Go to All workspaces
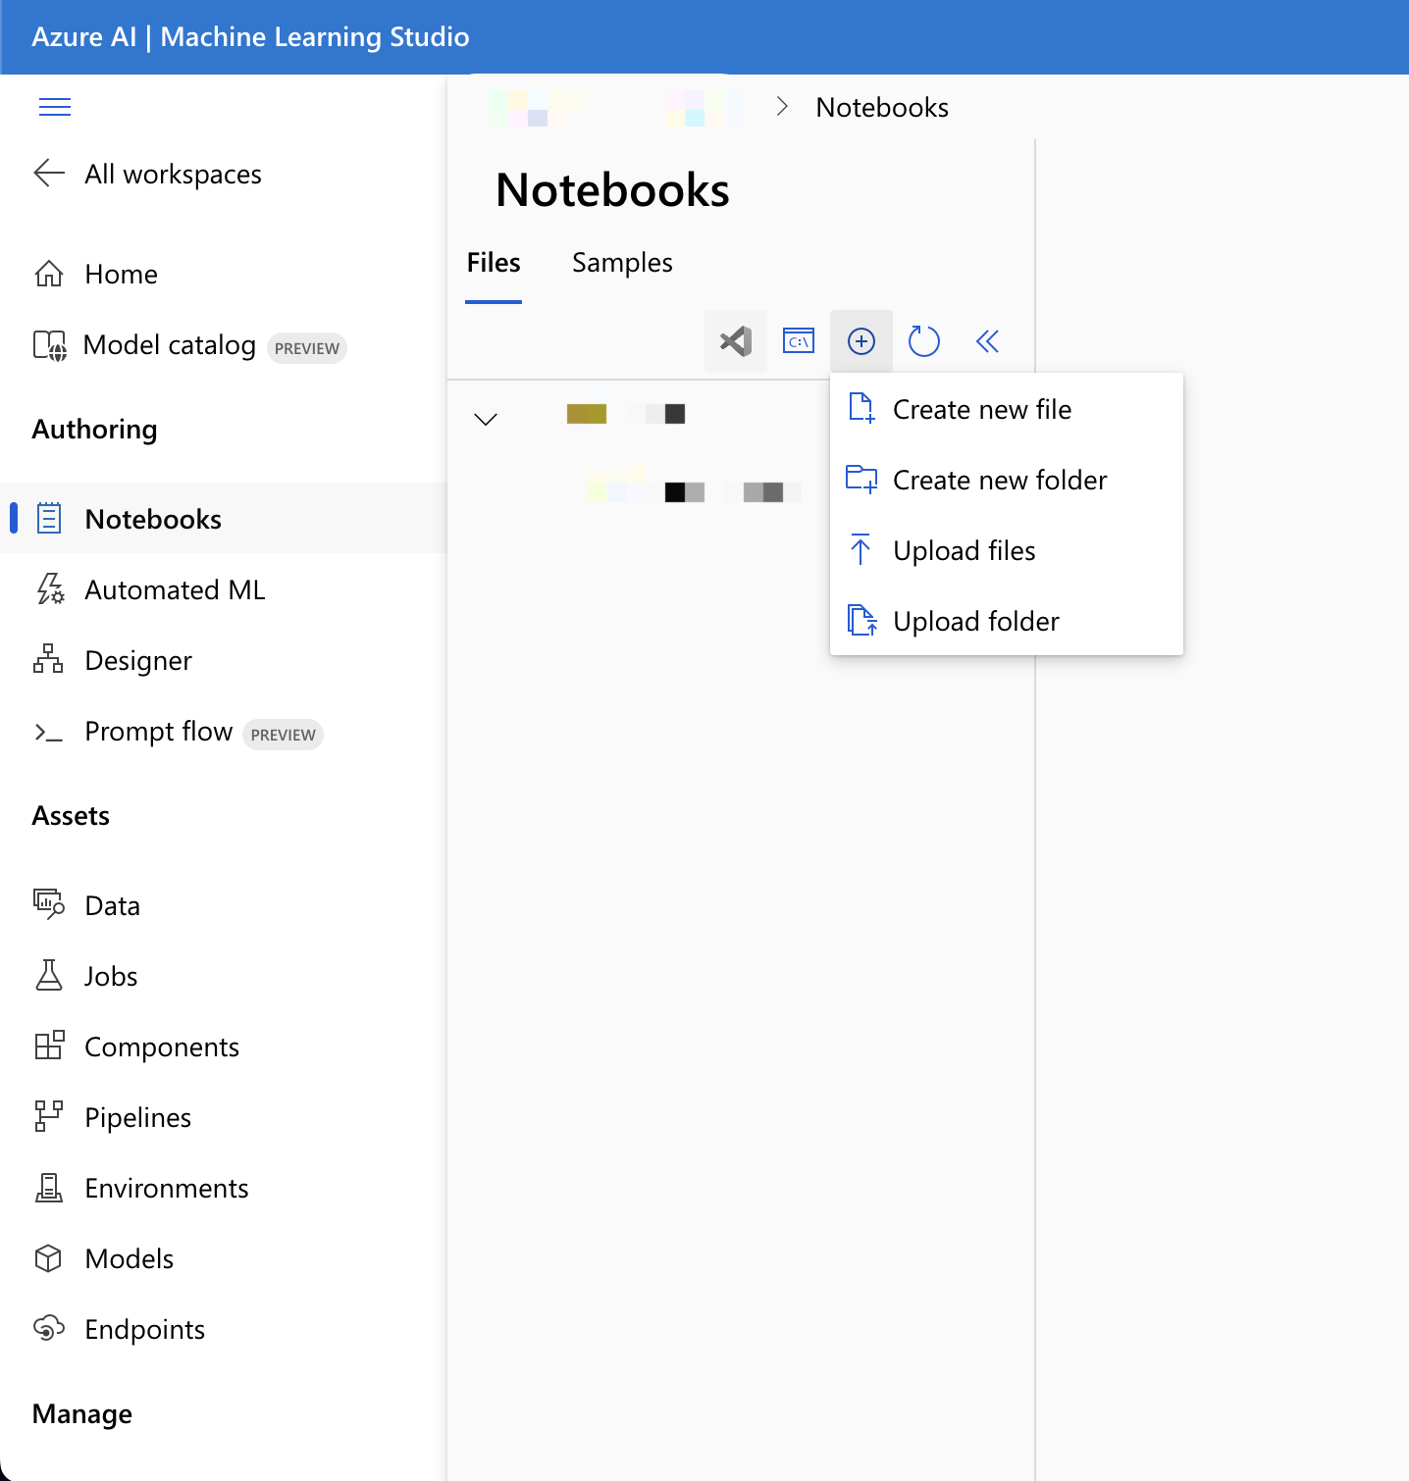 coord(173,174)
